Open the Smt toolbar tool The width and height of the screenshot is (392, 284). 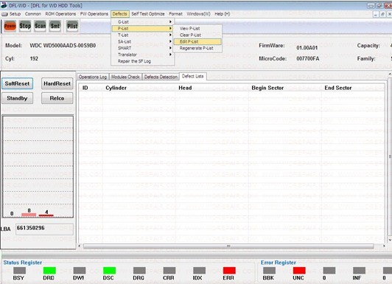[55, 26]
